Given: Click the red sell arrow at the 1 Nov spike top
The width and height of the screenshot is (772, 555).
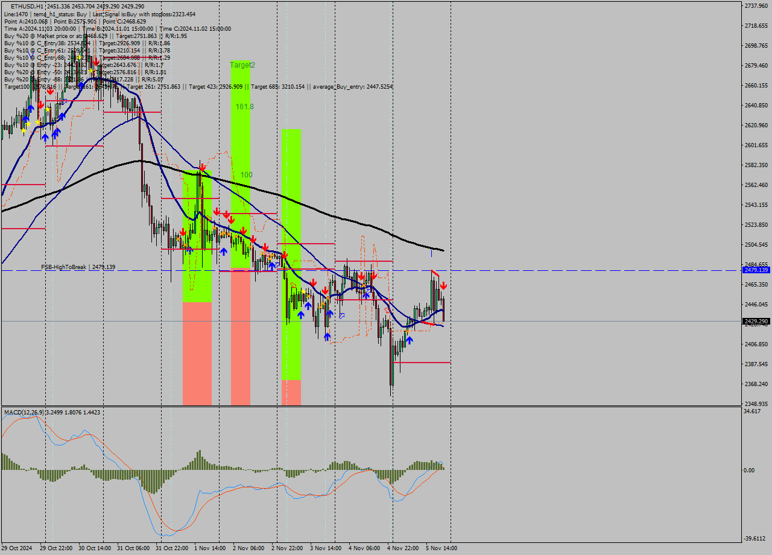Looking at the screenshot, I should click(203, 166).
